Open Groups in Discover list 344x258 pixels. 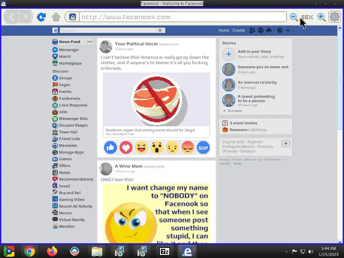tap(62, 78)
